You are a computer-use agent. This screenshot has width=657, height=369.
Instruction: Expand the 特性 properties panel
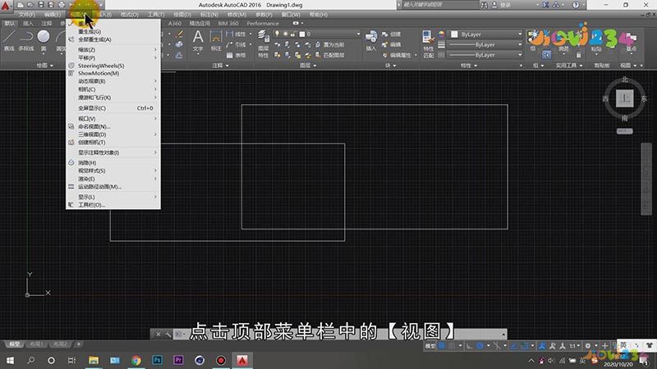pos(468,66)
